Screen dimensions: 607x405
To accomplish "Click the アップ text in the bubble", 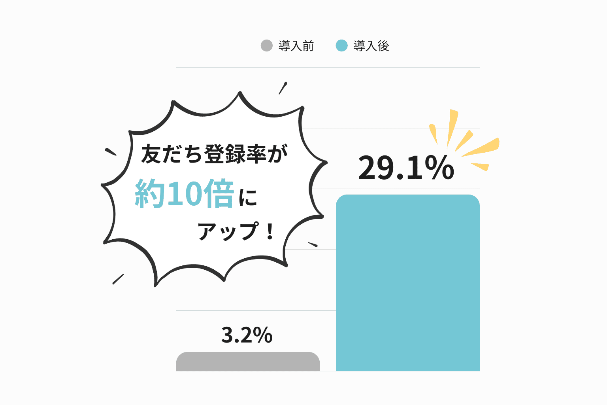I will (x=228, y=231).
